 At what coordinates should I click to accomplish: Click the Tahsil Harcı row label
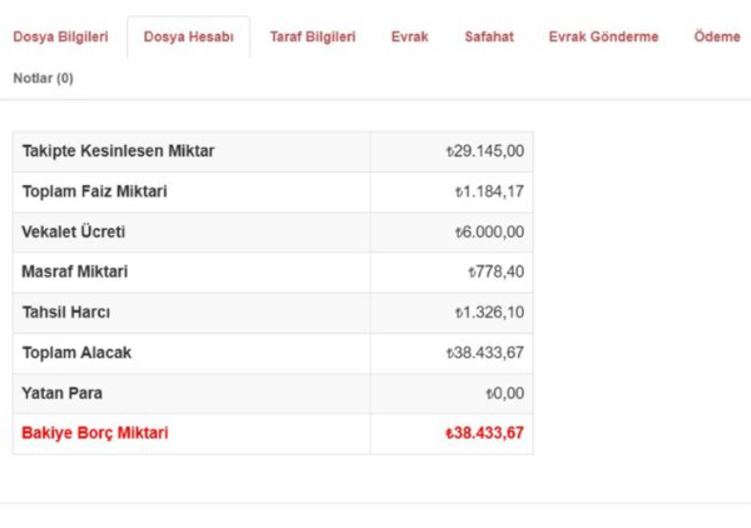click(66, 312)
